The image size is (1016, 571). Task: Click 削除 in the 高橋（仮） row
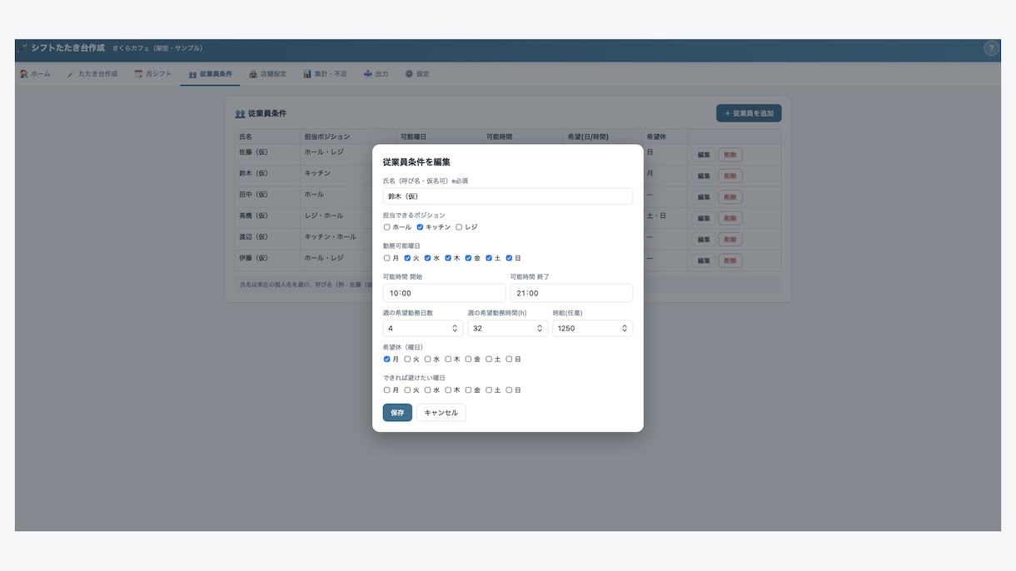click(730, 218)
